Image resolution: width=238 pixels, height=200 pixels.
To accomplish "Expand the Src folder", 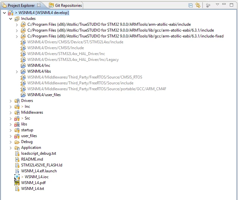I will (11, 119).
